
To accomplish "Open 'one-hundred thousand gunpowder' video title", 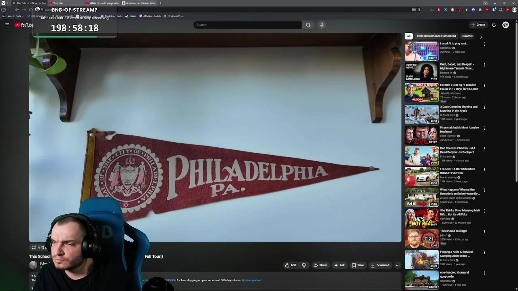I will point(454,274).
